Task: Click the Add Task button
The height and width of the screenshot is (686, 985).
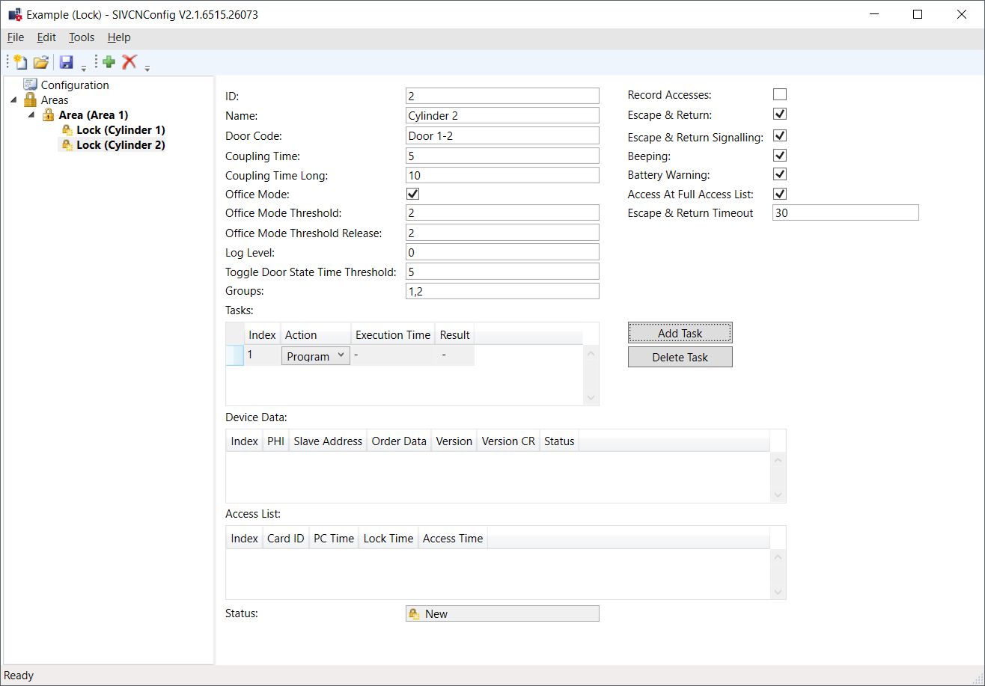Action: (x=680, y=333)
